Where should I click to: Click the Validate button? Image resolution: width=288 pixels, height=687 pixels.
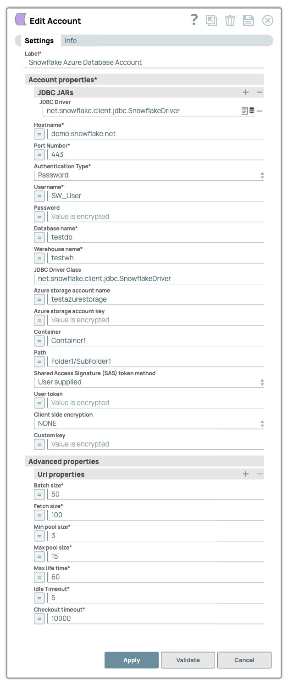pos(188,660)
